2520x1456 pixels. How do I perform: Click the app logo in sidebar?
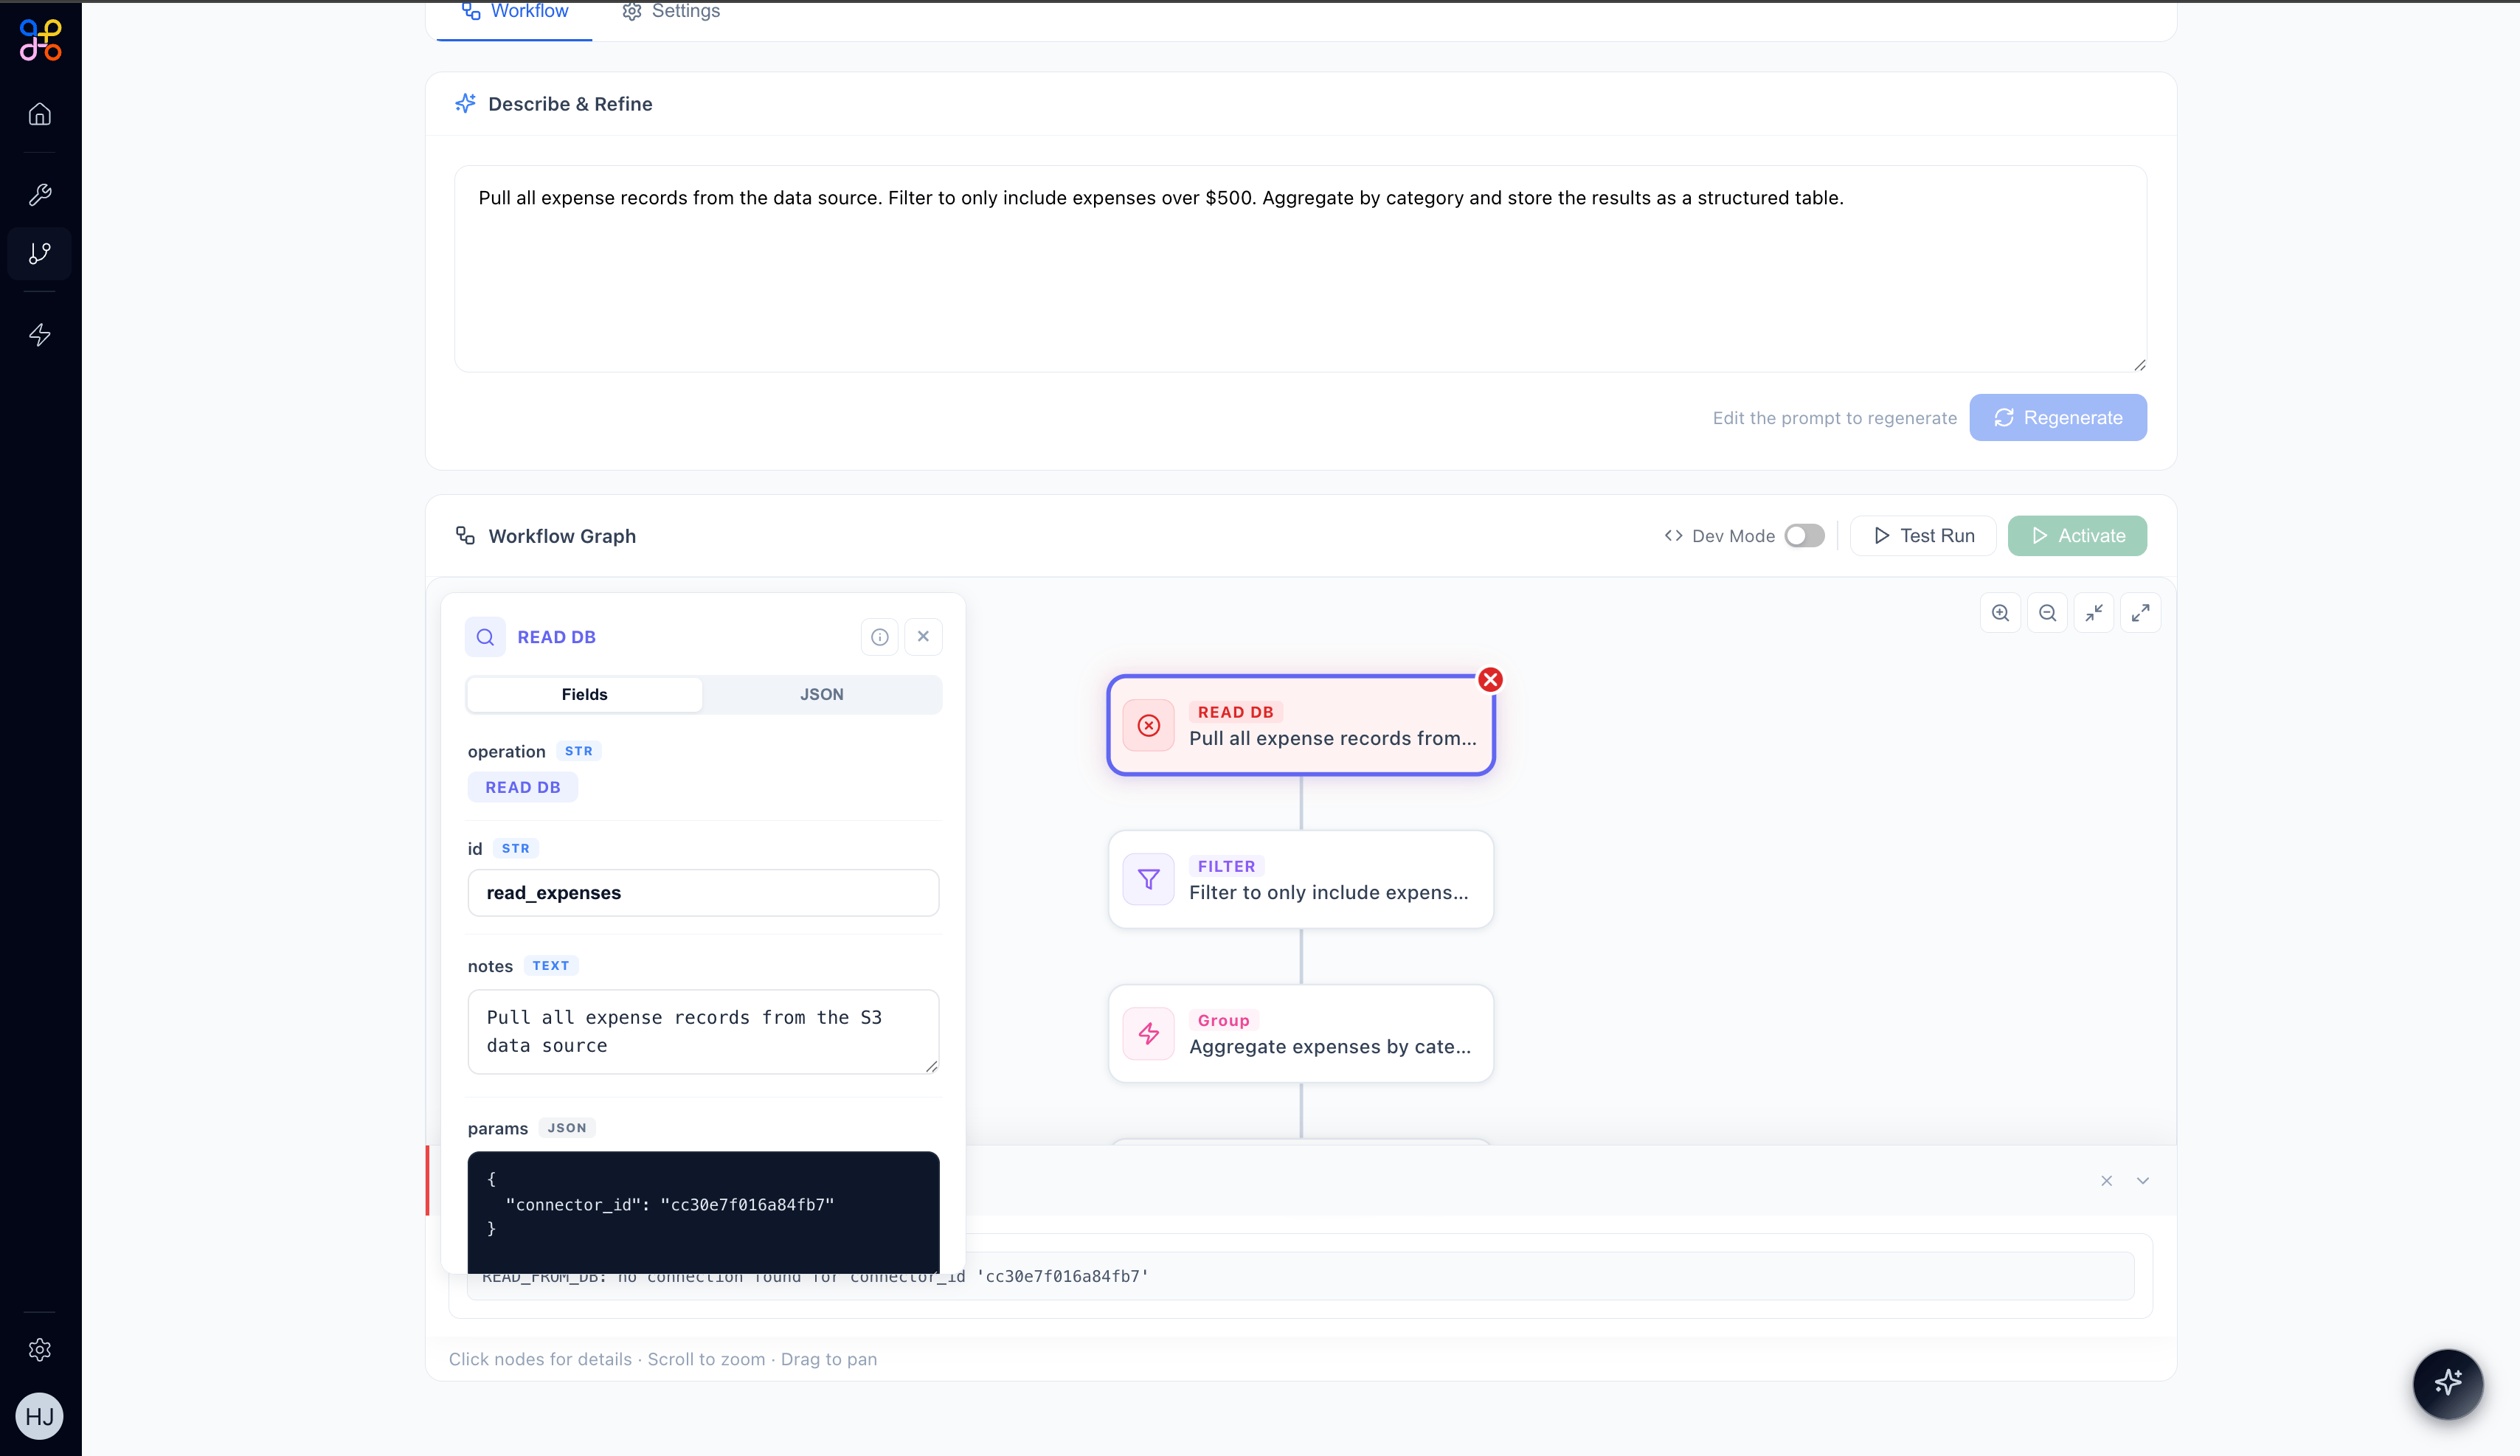click(41, 40)
